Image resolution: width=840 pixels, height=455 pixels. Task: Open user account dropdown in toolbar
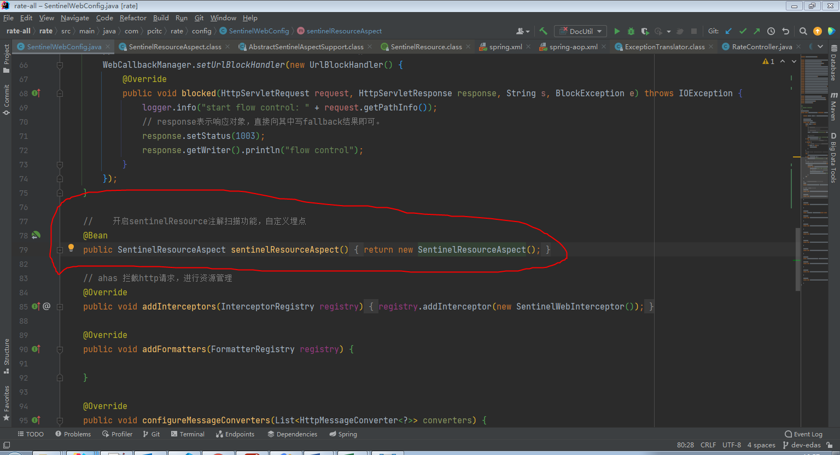[523, 31]
